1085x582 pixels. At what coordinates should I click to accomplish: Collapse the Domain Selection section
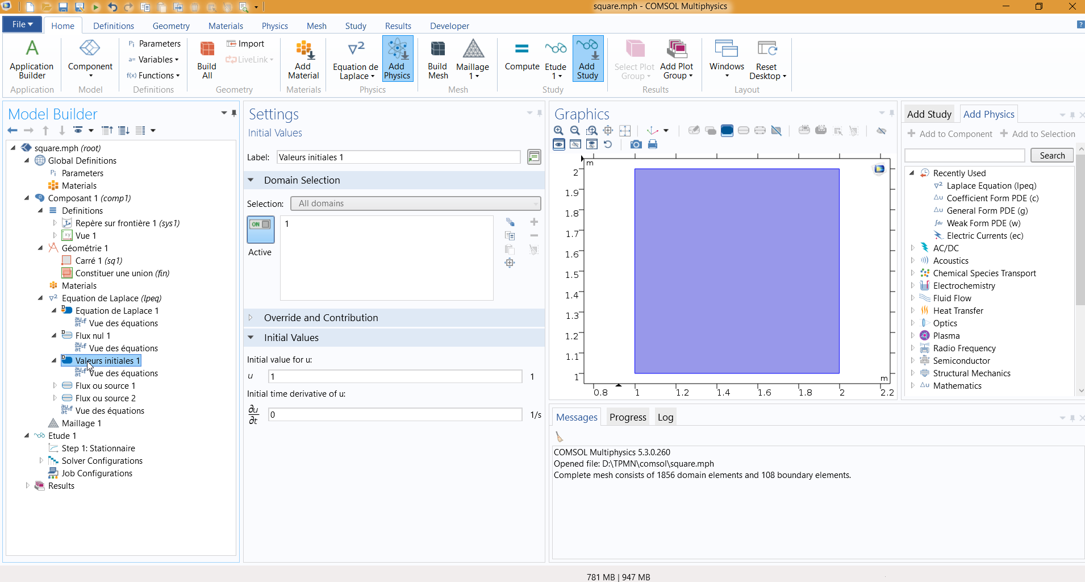pyautogui.click(x=251, y=180)
